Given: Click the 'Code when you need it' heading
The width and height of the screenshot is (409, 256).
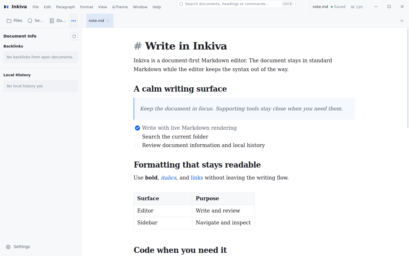Looking at the screenshot, I should pyautogui.click(x=180, y=250).
